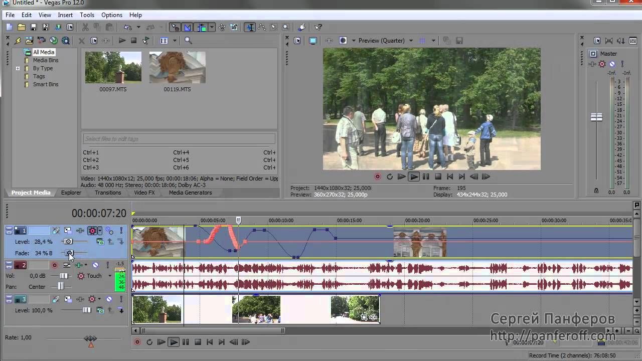Create a new project with New icon
Viewport: 642px width, 361px height.
click(x=10, y=28)
